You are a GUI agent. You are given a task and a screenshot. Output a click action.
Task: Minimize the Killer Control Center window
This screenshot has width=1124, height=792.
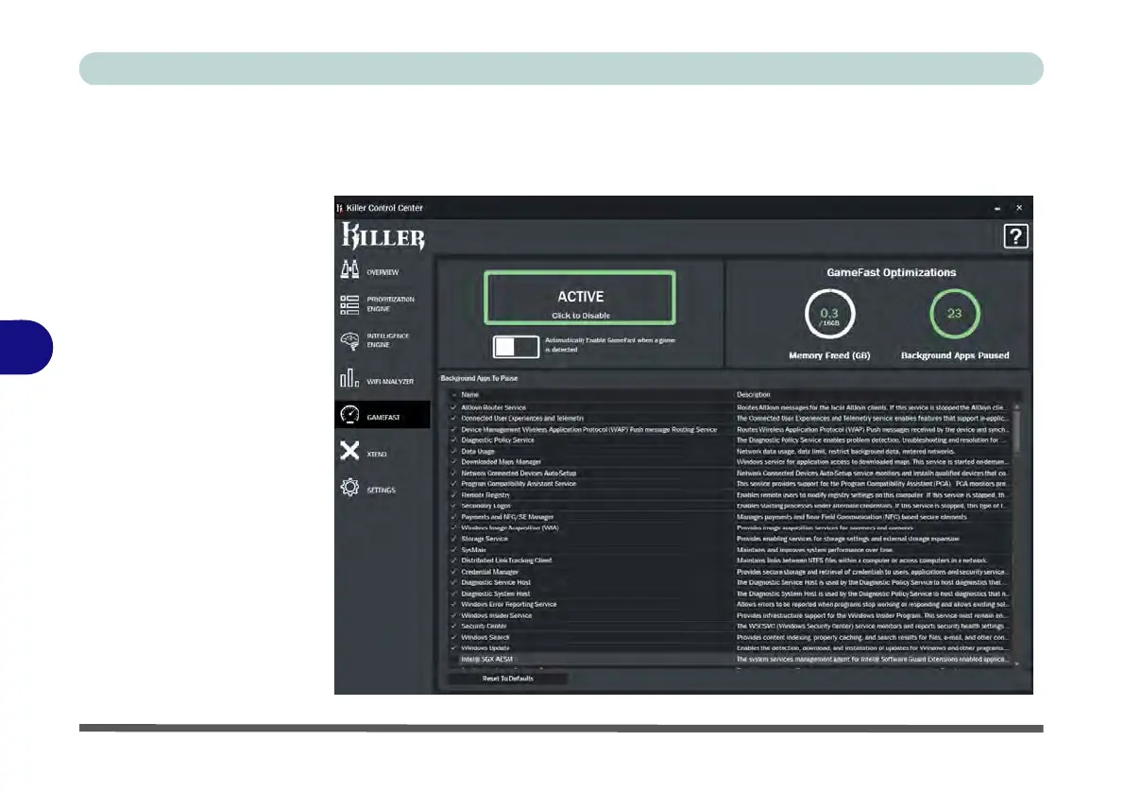click(997, 208)
